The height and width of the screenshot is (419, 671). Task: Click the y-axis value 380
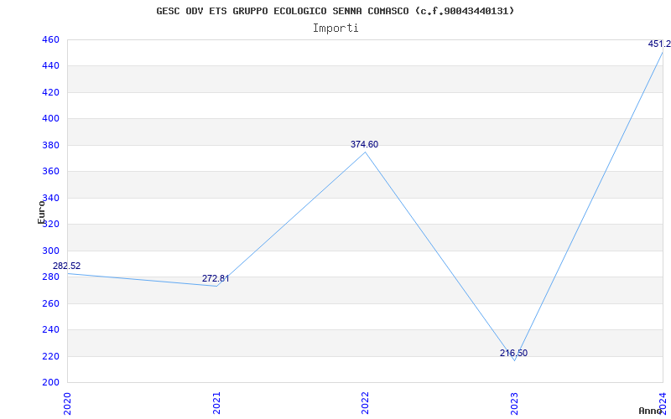pyautogui.click(x=50, y=145)
